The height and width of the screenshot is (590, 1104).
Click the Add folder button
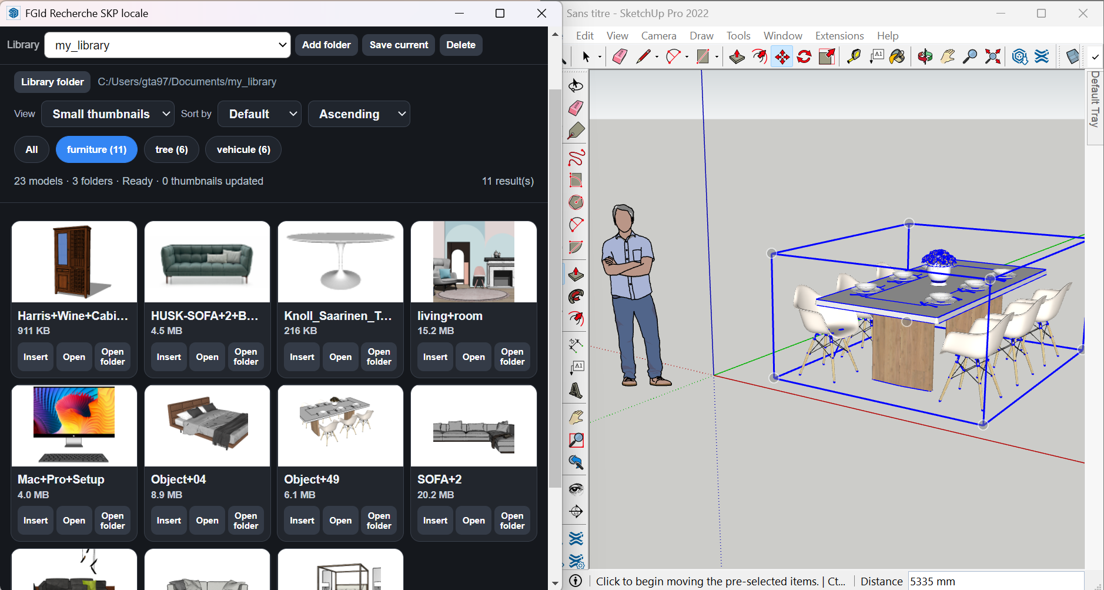pos(326,45)
